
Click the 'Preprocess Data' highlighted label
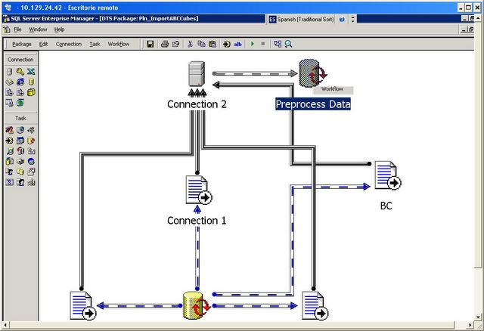coord(313,104)
